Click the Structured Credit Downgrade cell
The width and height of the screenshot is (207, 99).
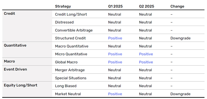click(180, 38)
